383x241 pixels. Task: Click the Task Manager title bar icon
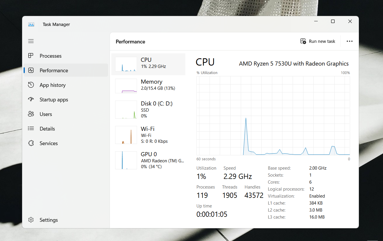point(31,24)
